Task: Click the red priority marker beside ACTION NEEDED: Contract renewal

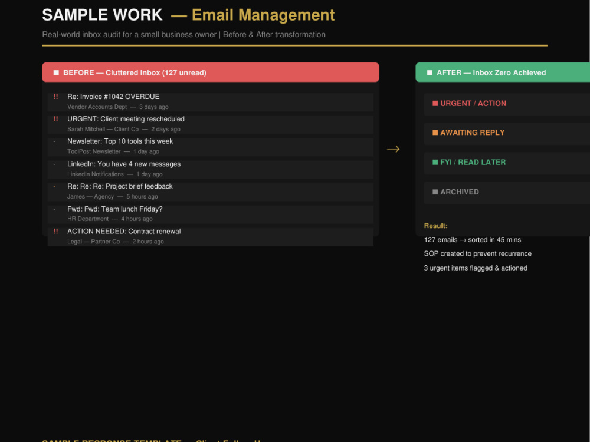Action: 55,231
